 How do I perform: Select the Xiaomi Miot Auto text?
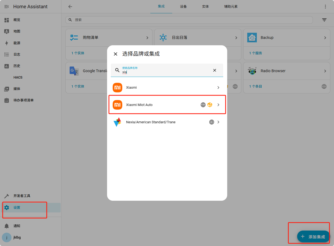(139, 105)
